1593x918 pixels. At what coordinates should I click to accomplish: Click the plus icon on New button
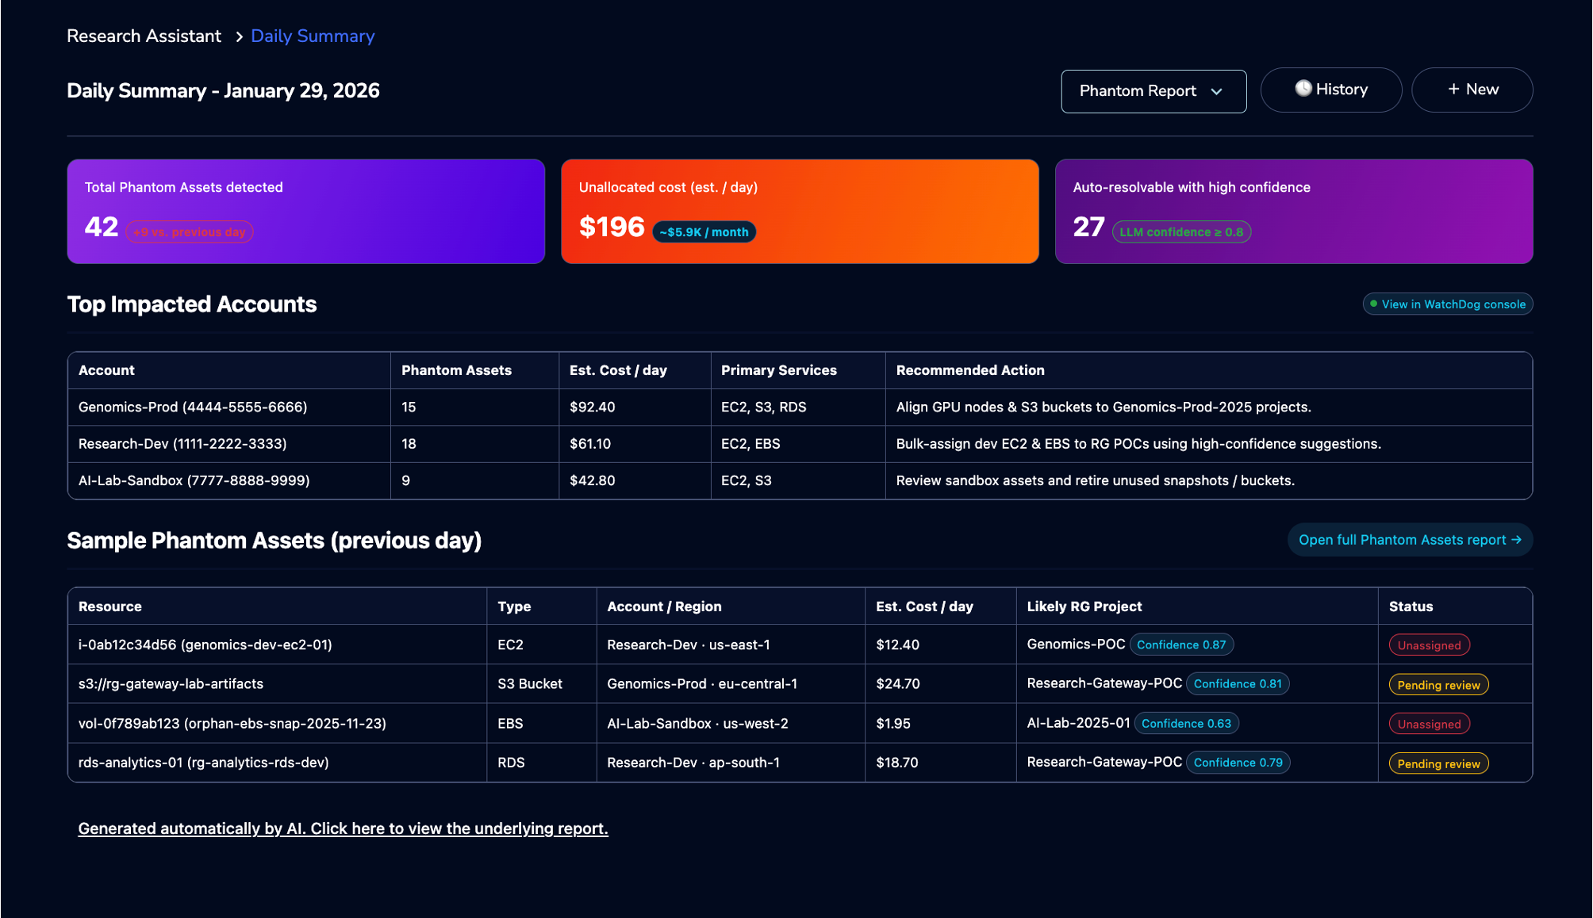pyautogui.click(x=1453, y=90)
